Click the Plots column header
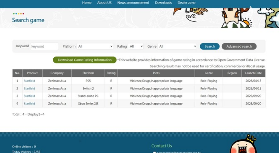This screenshot has width=279, height=153. point(156,73)
